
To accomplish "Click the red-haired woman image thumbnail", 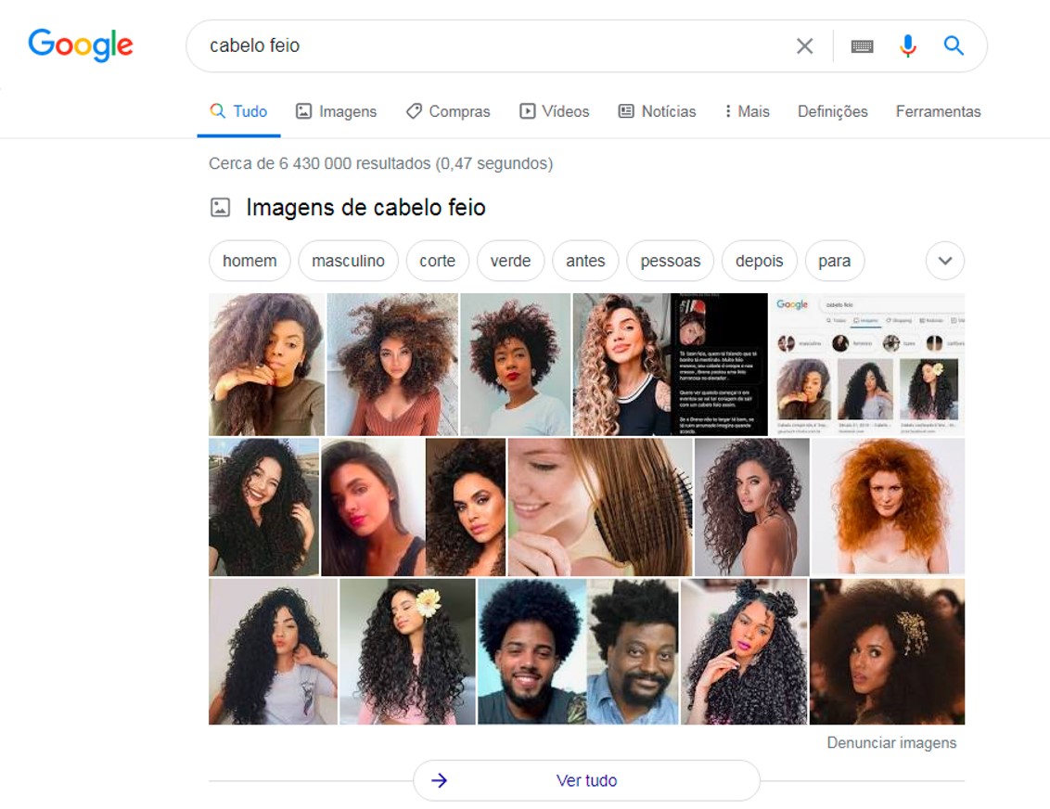I will (x=890, y=506).
